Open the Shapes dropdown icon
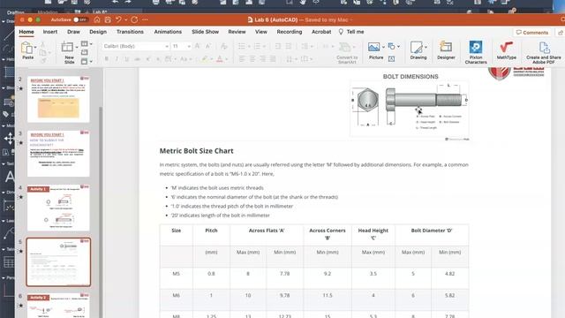Viewport: 565px width, 318px height. point(394,47)
